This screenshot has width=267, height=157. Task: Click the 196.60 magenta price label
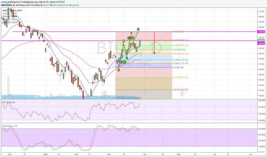tap(261, 32)
